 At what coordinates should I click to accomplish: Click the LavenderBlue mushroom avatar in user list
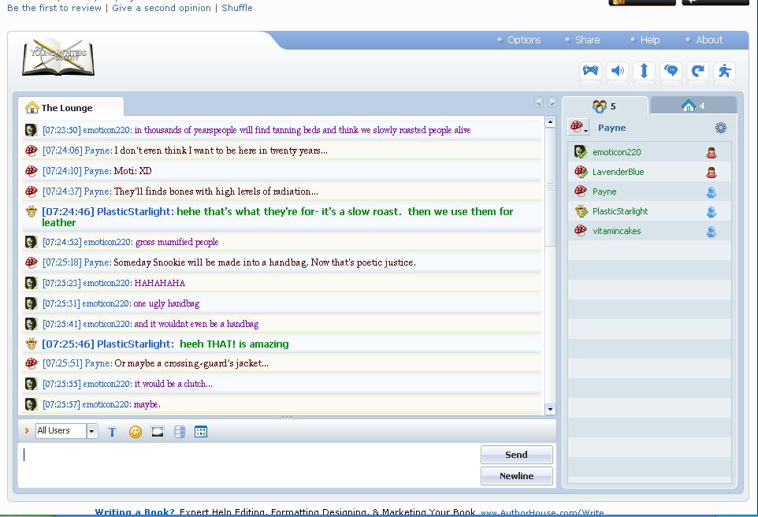point(580,171)
